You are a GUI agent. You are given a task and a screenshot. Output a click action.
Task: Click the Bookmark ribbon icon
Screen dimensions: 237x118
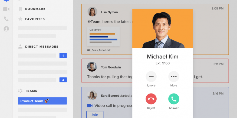click(20, 9)
